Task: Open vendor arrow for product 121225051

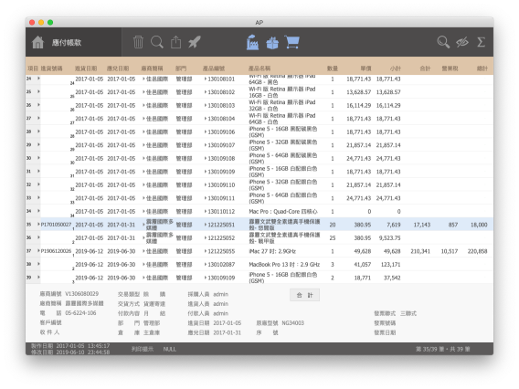Action: (x=143, y=225)
